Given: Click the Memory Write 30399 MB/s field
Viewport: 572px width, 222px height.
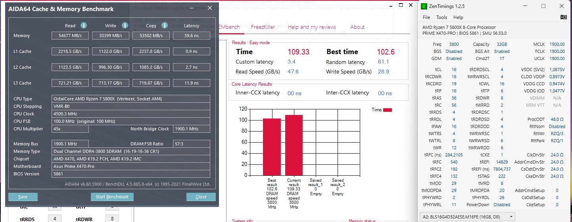Looking at the screenshot, I should 111,36.
